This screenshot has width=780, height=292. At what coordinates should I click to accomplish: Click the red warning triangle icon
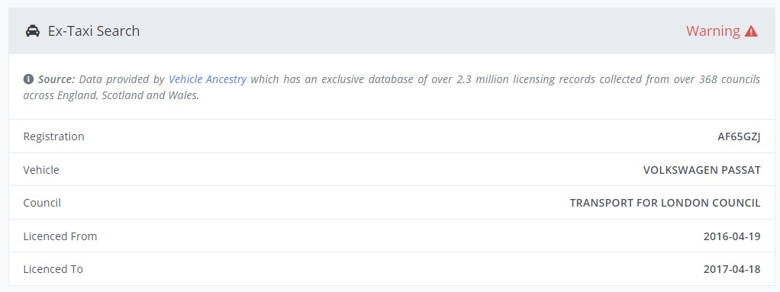tap(751, 31)
